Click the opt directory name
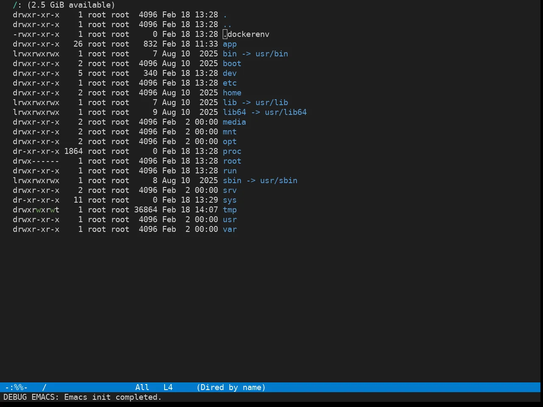The height and width of the screenshot is (407, 543). click(230, 142)
